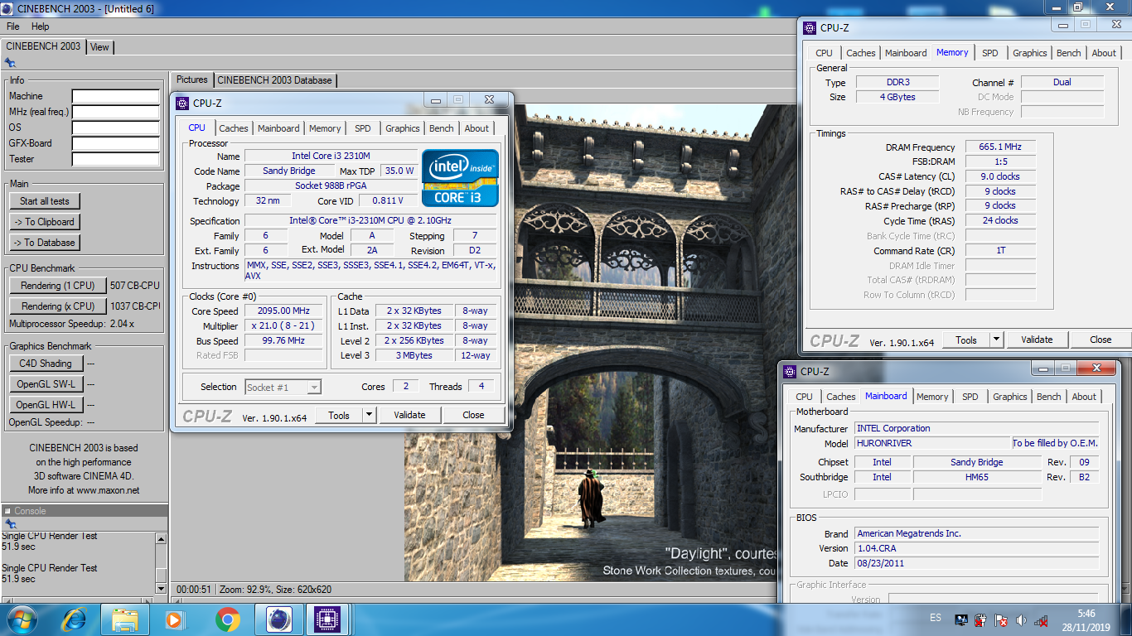Click the CPU-Z title bar icon in the CPU window

coord(182,104)
